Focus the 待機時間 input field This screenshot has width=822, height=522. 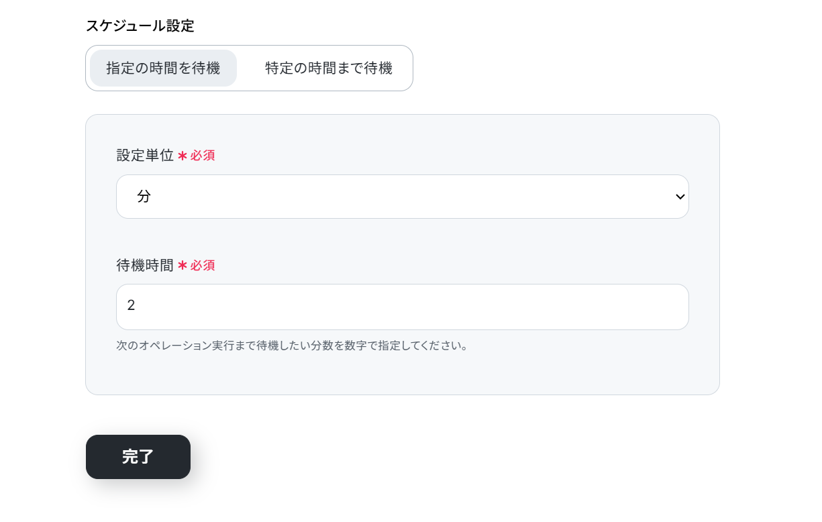point(403,307)
